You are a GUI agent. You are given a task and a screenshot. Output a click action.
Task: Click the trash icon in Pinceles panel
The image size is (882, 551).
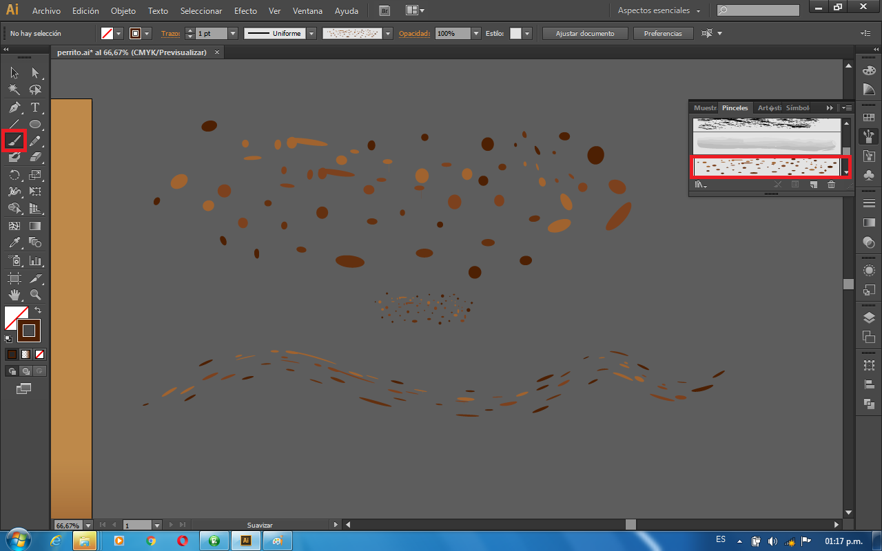[831, 185]
